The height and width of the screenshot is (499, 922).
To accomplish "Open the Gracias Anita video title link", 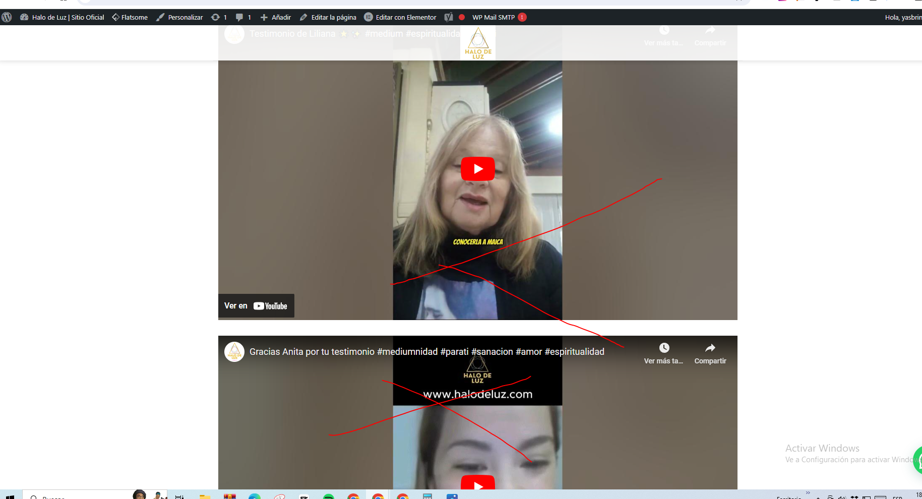I will (x=426, y=352).
